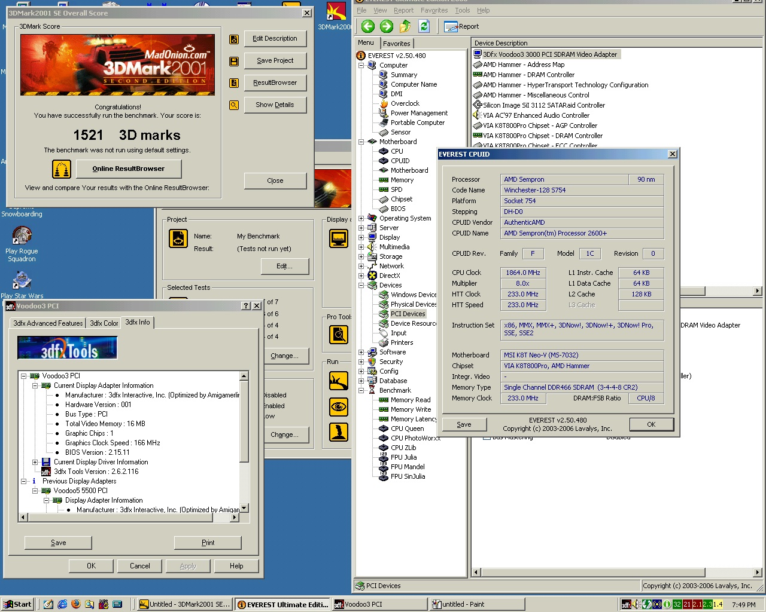Switch to 3dfx Advanced Features tab
766x612 pixels.
(x=48, y=323)
